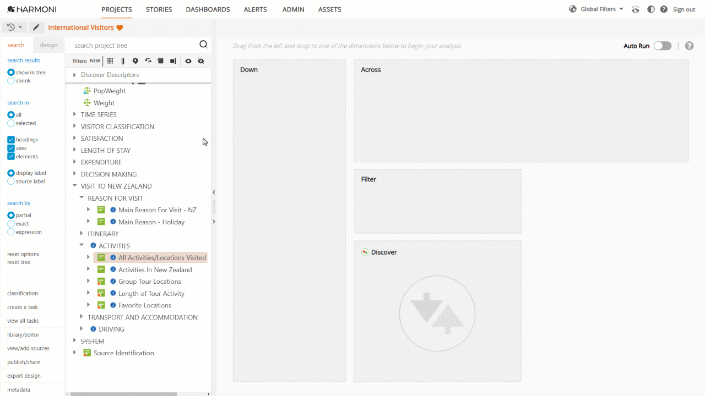Collapse the REASON FOR VISIT node
Image resolution: width=705 pixels, height=396 pixels.
point(82,198)
